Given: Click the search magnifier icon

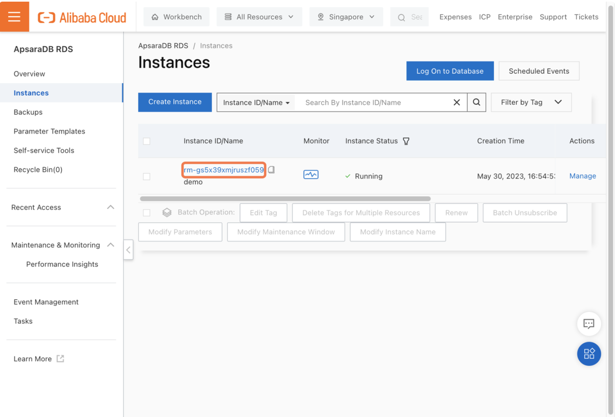Looking at the screenshot, I should [x=476, y=102].
